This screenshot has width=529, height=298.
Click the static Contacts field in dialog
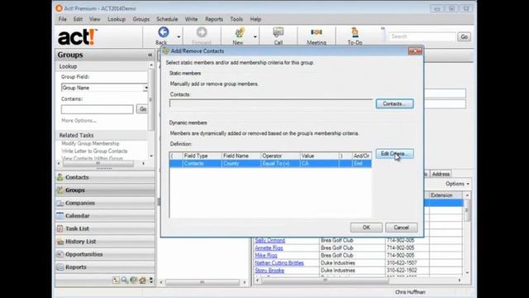pyautogui.click(x=270, y=103)
